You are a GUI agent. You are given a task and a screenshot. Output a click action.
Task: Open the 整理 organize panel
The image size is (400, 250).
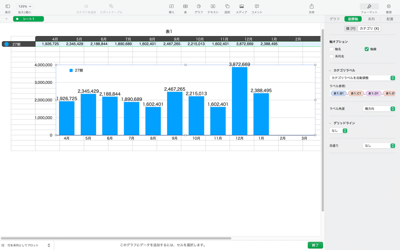(389, 6)
